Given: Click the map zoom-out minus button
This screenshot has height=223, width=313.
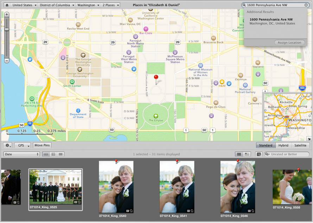Looking at the screenshot, I should [6, 60].
